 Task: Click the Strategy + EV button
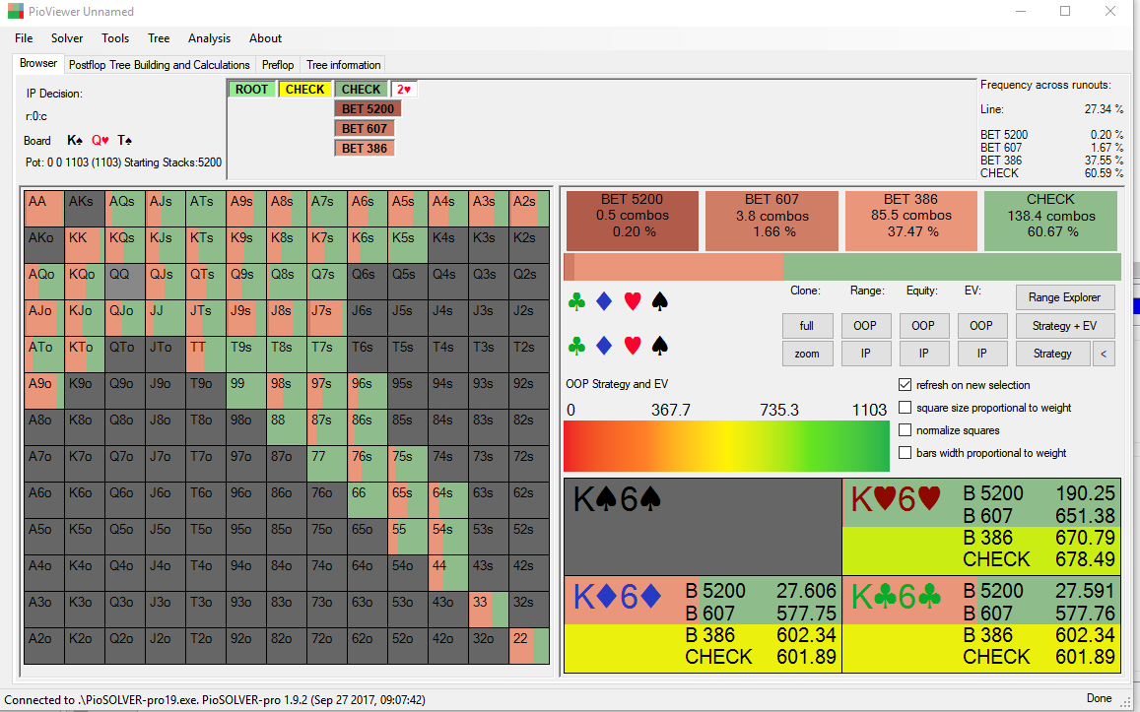point(1064,326)
